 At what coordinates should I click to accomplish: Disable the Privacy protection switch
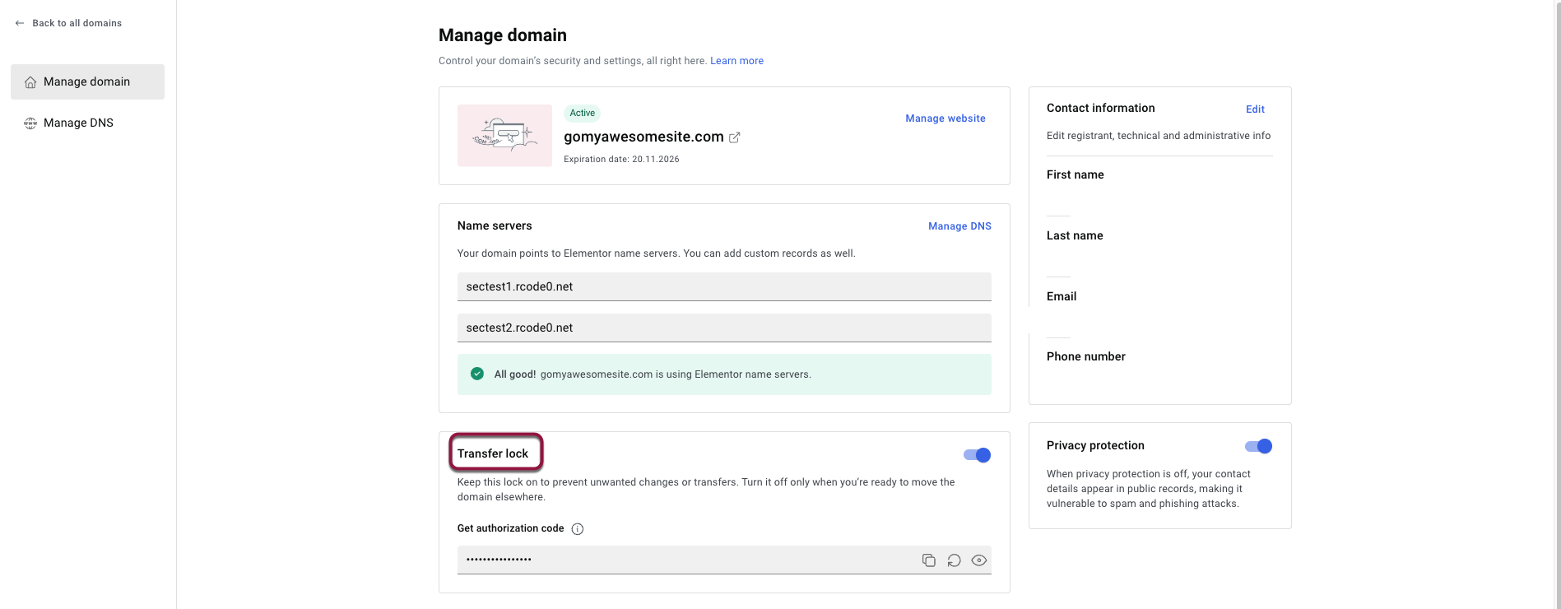[x=1258, y=446]
